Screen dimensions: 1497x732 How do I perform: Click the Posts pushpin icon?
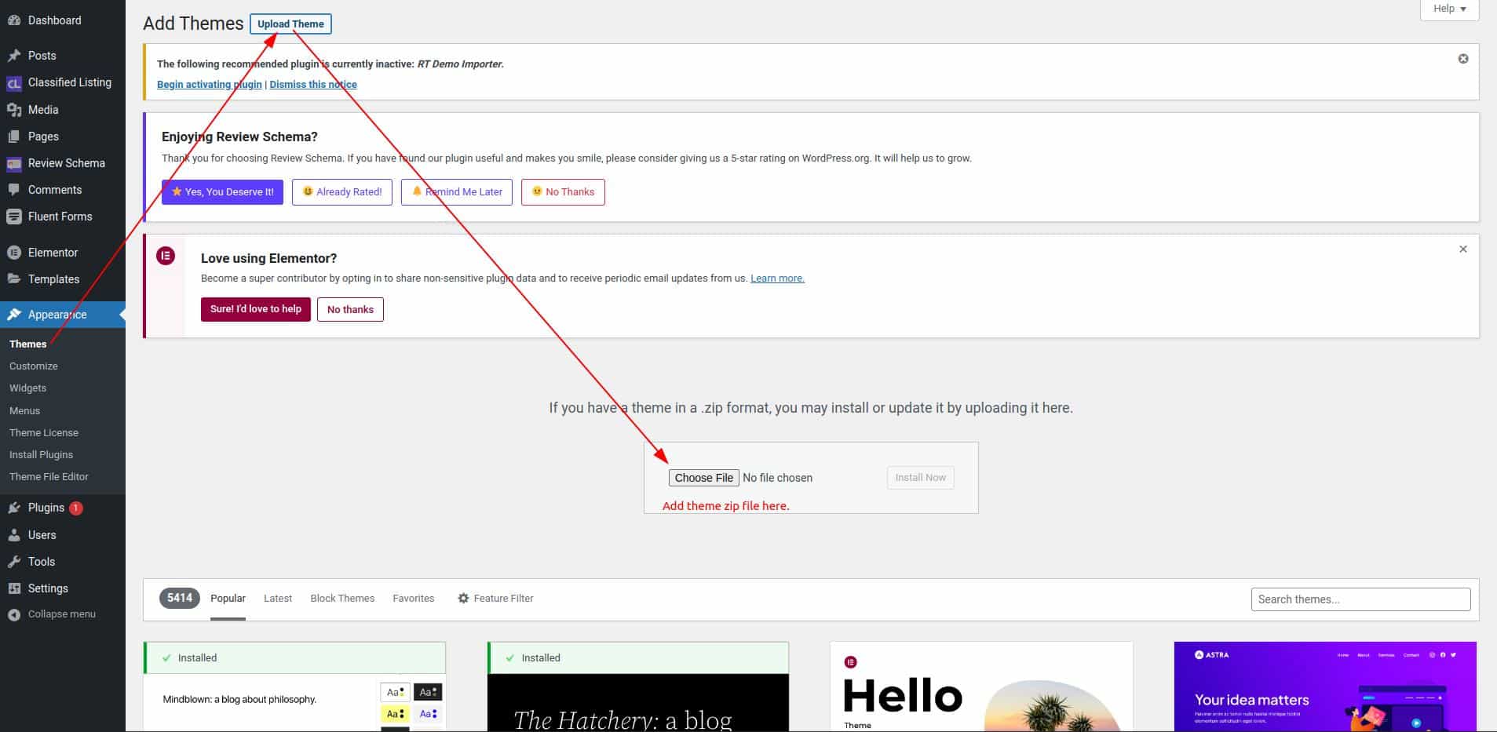click(13, 56)
